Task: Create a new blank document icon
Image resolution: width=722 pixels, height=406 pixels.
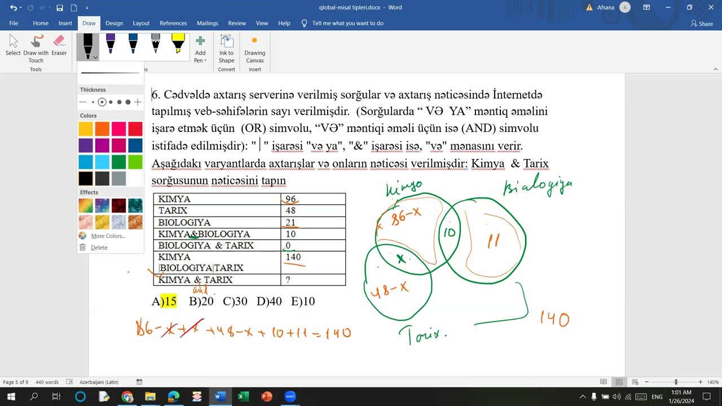Action: click(x=74, y=8)
